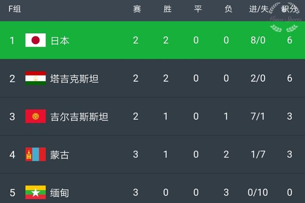The image size is (305, 203).
Task: Open the 缅甸 team page
Action: (x=60, y=193)
